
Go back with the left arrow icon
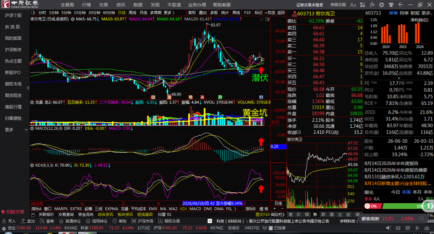pyautogui.click(x=400, y=5)
